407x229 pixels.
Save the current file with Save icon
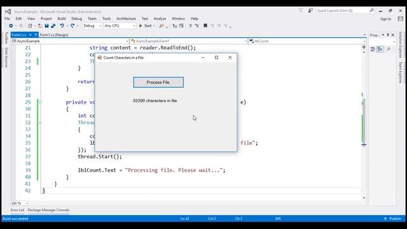[x=46, y=25]
